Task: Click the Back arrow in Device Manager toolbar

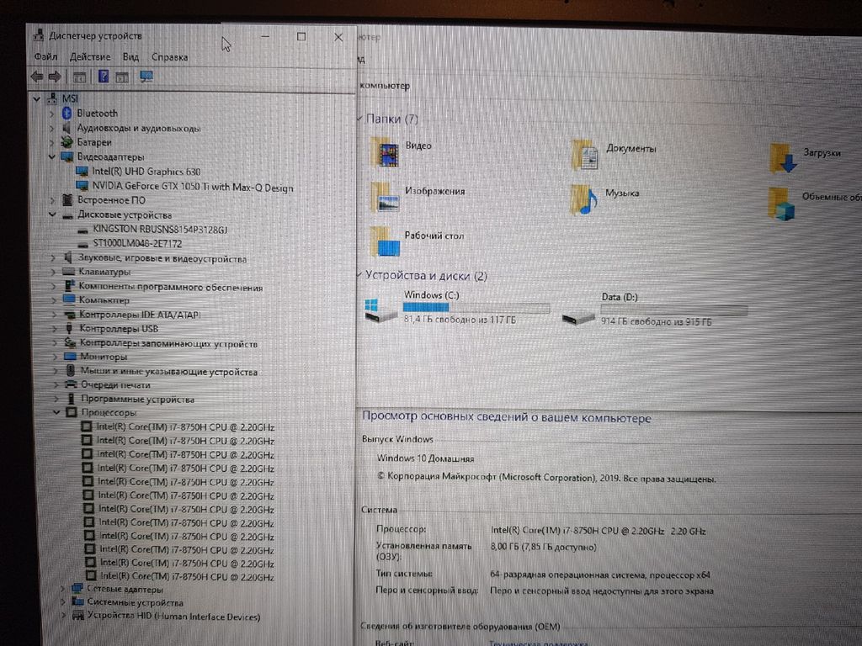Action: click(x=37, y=77)
